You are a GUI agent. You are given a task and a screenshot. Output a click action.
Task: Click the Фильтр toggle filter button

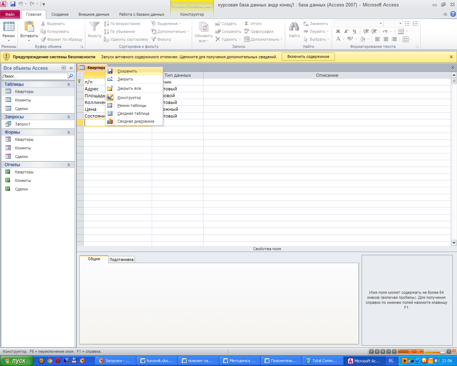tap(161, 39)
